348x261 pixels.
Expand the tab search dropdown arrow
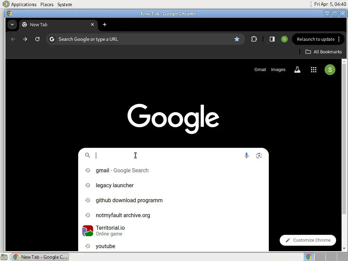click(12, 24)
